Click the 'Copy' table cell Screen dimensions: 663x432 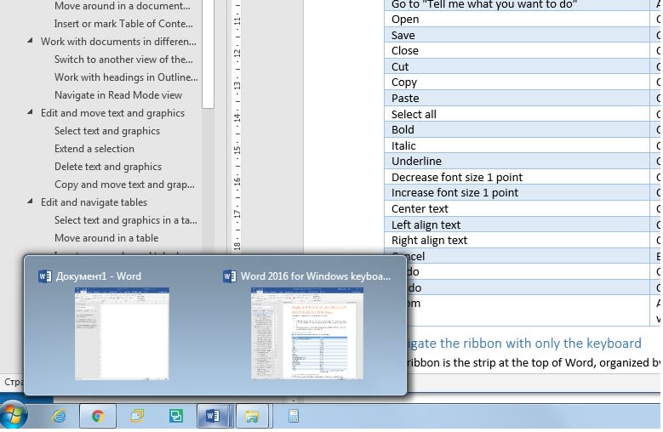pos(517,82)
